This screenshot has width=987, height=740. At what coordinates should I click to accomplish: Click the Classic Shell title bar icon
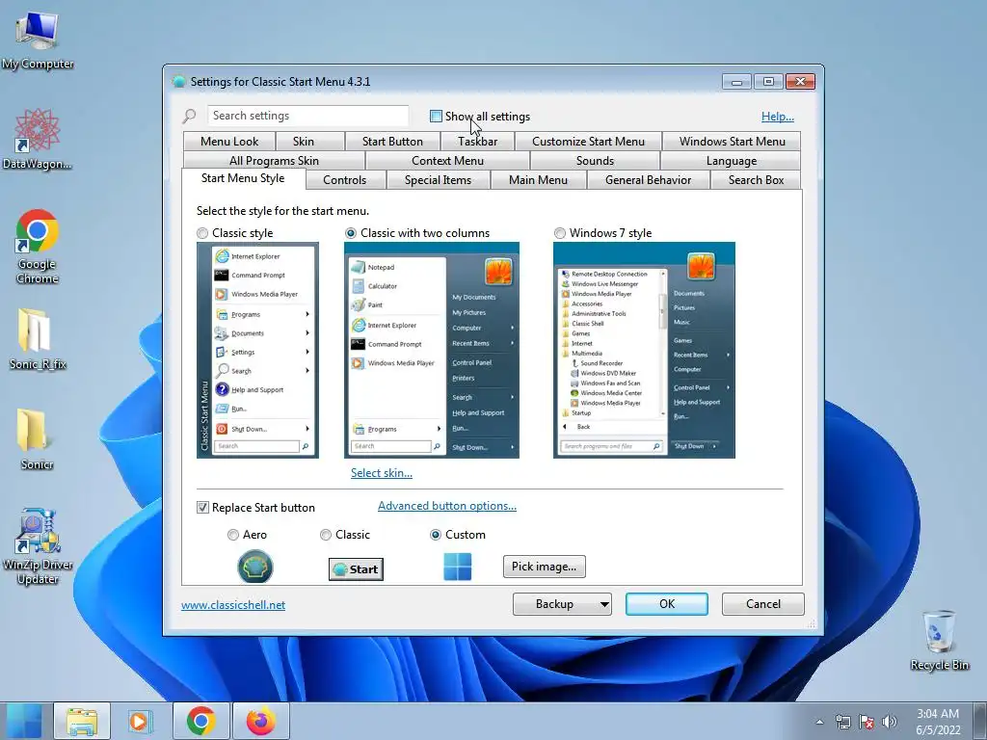tap(179, 82)
